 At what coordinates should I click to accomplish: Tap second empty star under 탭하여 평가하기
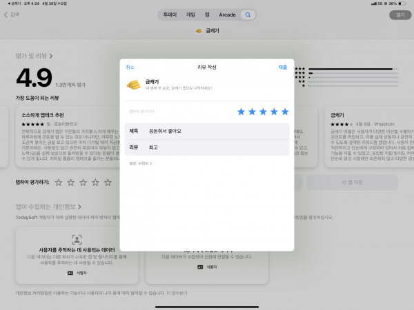click(x=71, y=183)
